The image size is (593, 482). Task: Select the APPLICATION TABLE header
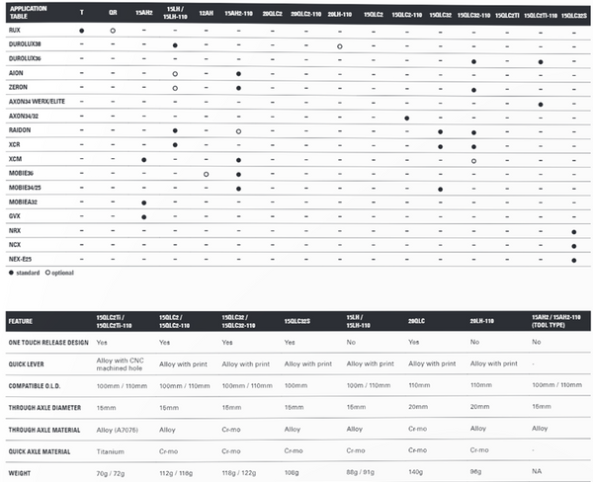click(27, 14)
